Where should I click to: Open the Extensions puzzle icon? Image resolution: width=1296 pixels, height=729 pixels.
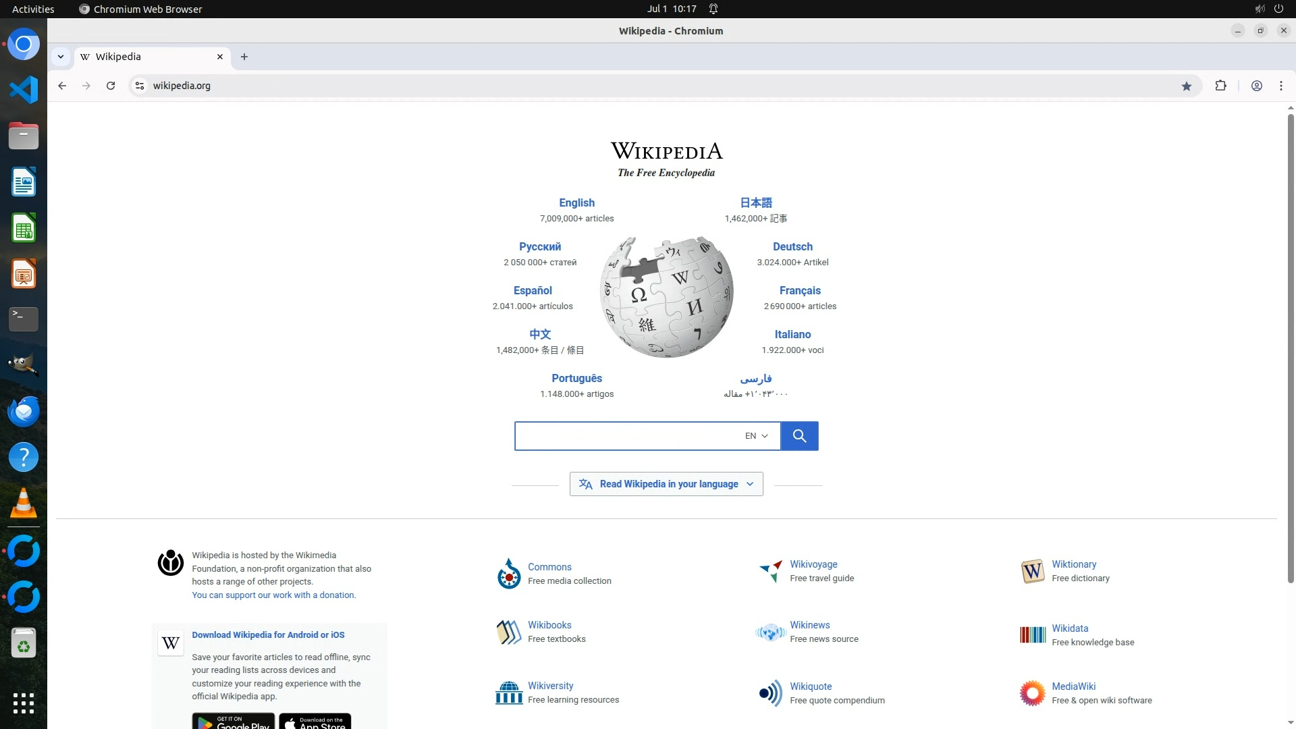[1220, 86]
